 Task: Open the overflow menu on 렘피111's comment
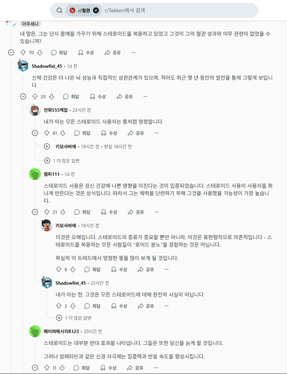pos(156,212)
